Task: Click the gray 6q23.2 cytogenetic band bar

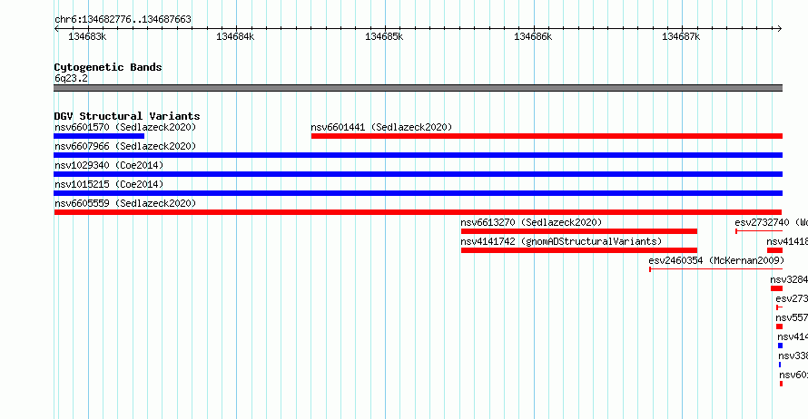Action: click(x=418, y=88)
